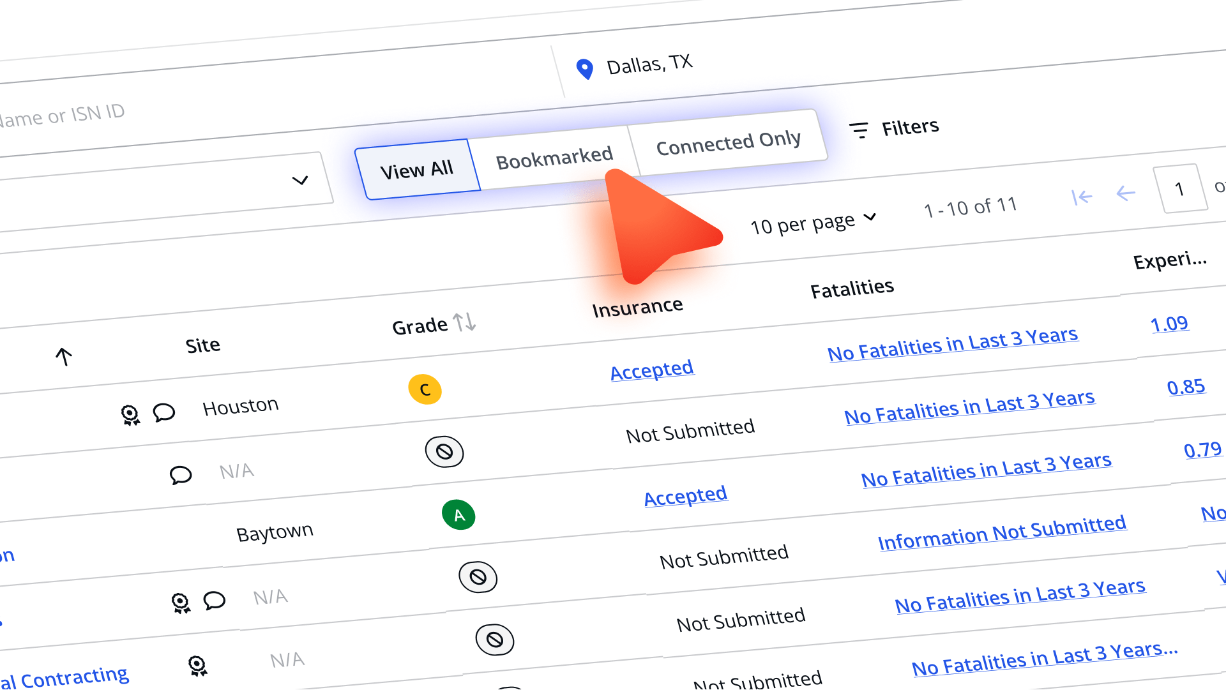Open the 10 per page dropdown
Viewport: 1226px width, 690px height.
(813, 223)
